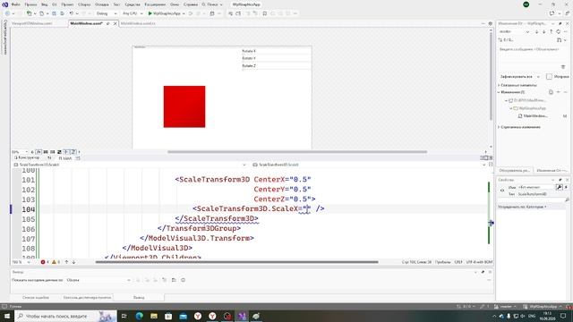Swap designer and XAML panes

click(49, 157)
